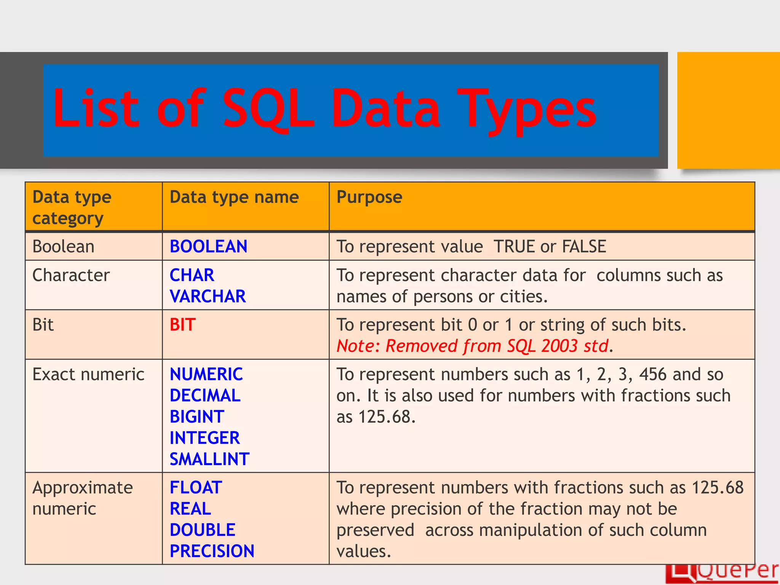780x585 pixels.
Task: Click the BIGINT data type name
Action: 197,417
